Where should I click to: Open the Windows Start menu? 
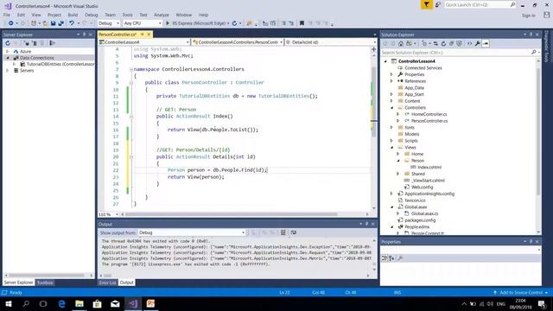8,303
